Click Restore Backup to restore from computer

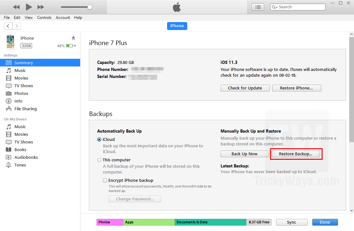pyautogui.click(x=296, y=154)
